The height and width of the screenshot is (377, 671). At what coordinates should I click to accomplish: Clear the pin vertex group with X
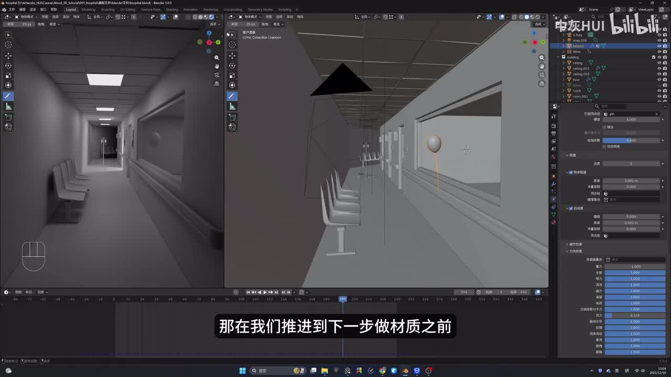[656, 114]
